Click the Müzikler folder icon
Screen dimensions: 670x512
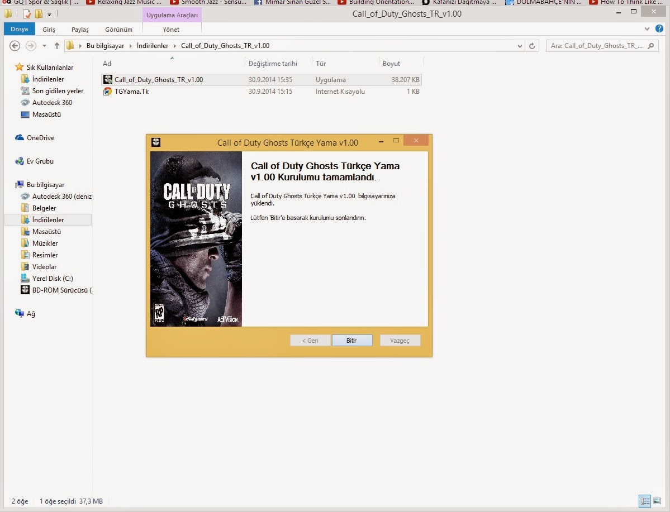[x=25, y=243]
